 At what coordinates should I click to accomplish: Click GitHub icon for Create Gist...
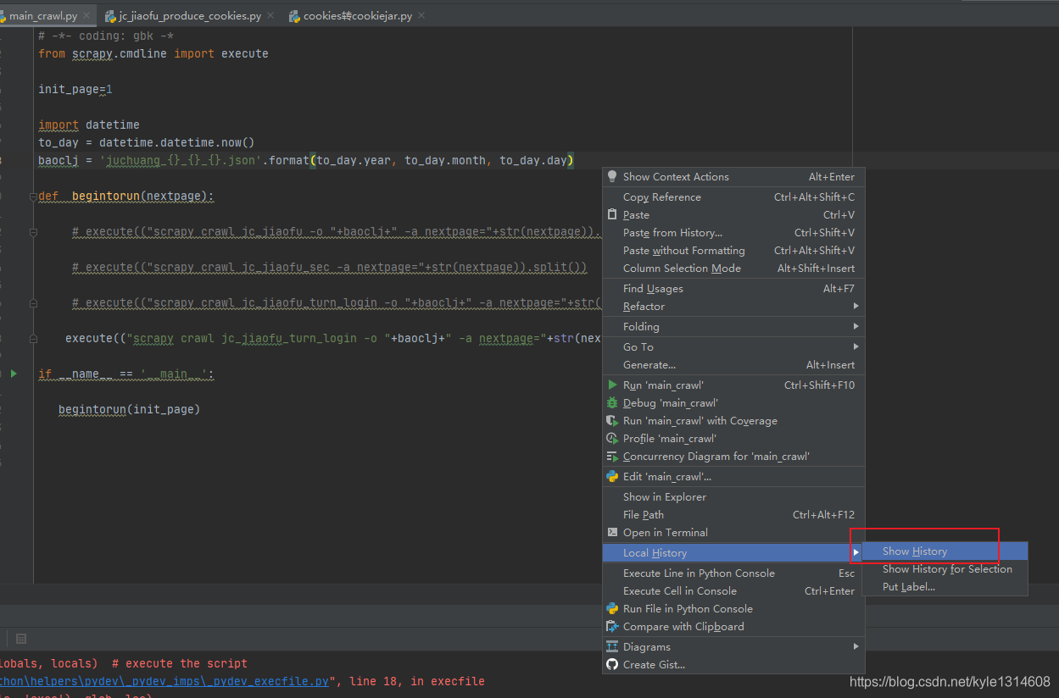pyautogui.click(x=612, y=665)
